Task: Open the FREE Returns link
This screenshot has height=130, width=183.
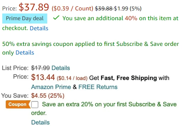Action: tap(98, 87)
